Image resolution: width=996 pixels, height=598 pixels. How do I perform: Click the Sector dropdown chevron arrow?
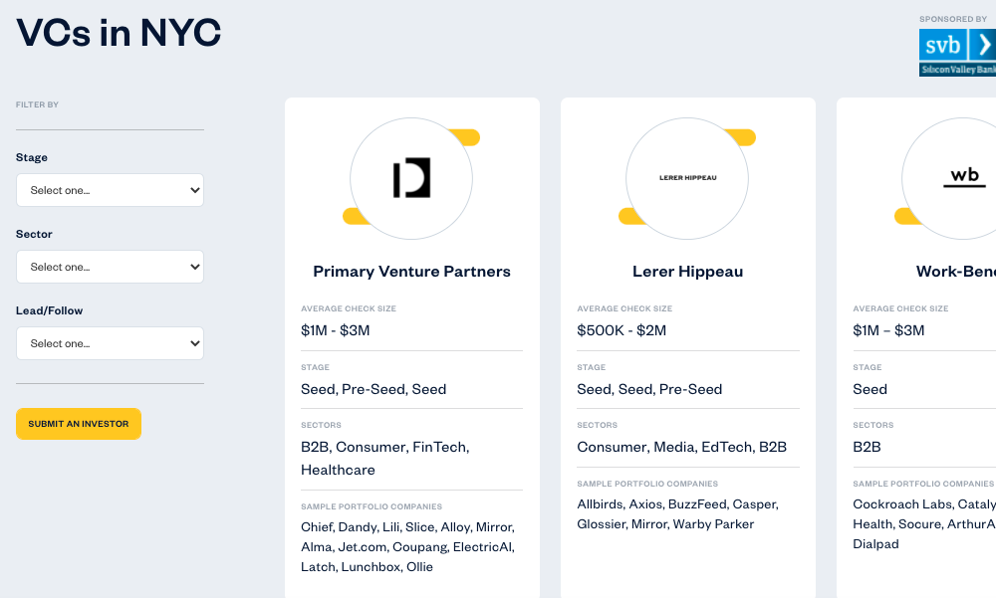click(x=195, y=268)
